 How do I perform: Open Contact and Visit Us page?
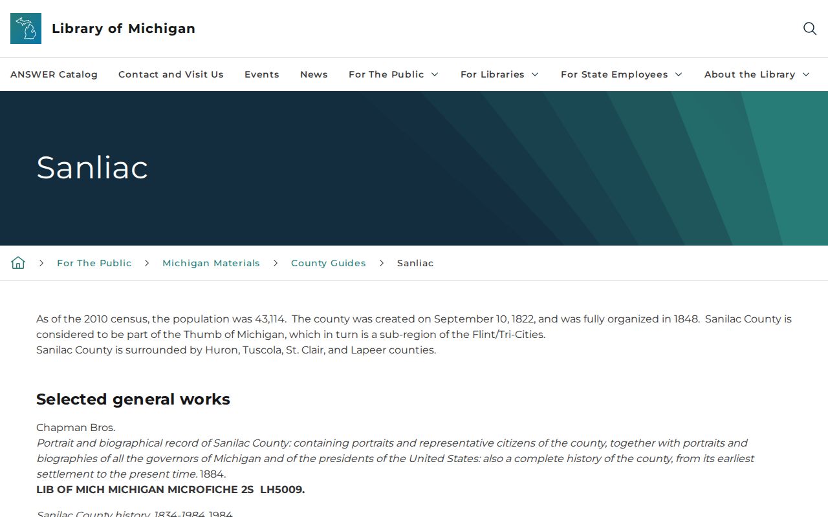[x=171, y=74]
